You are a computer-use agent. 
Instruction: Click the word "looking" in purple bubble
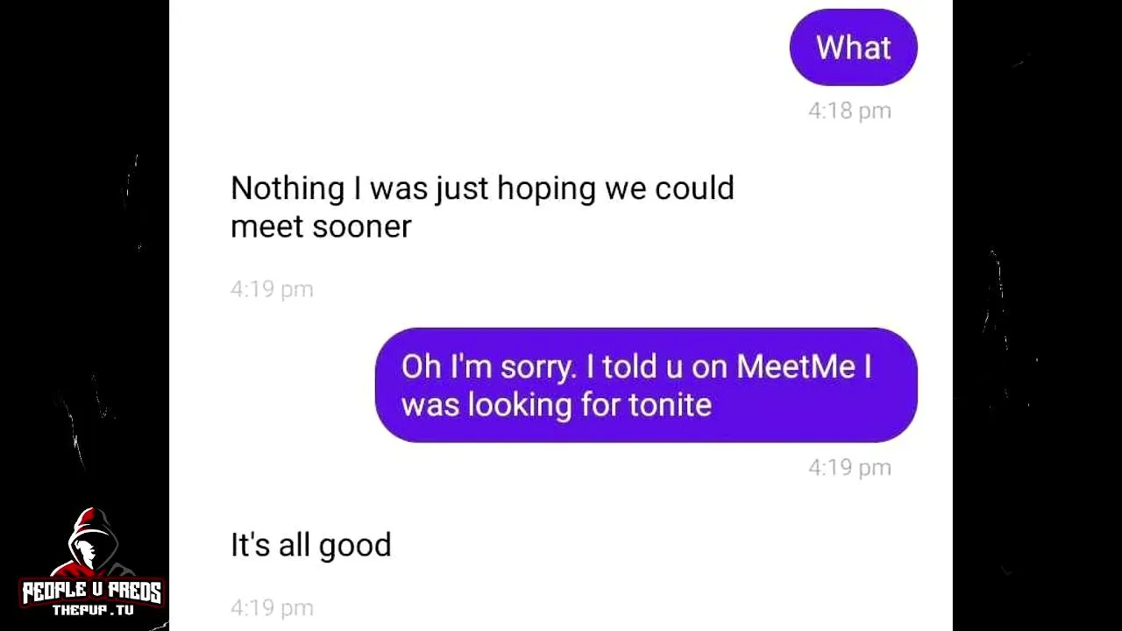(x=520, y=405)
